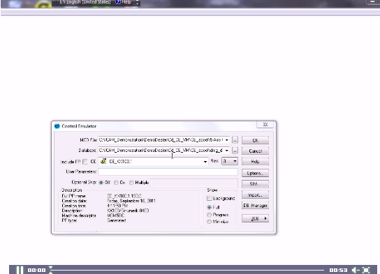
Task: Open Help from the dialog button column
Action: pos(255,161)
